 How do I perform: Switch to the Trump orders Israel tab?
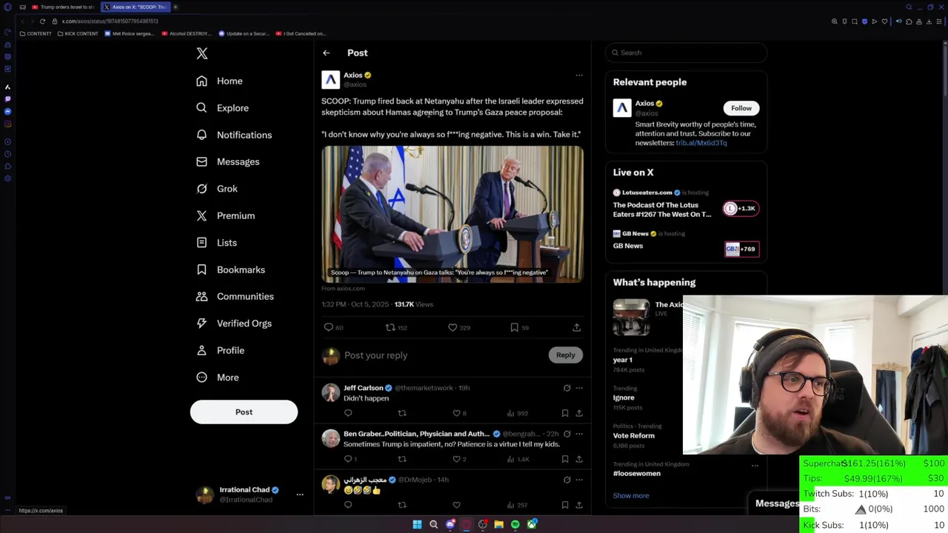[63, 7]
